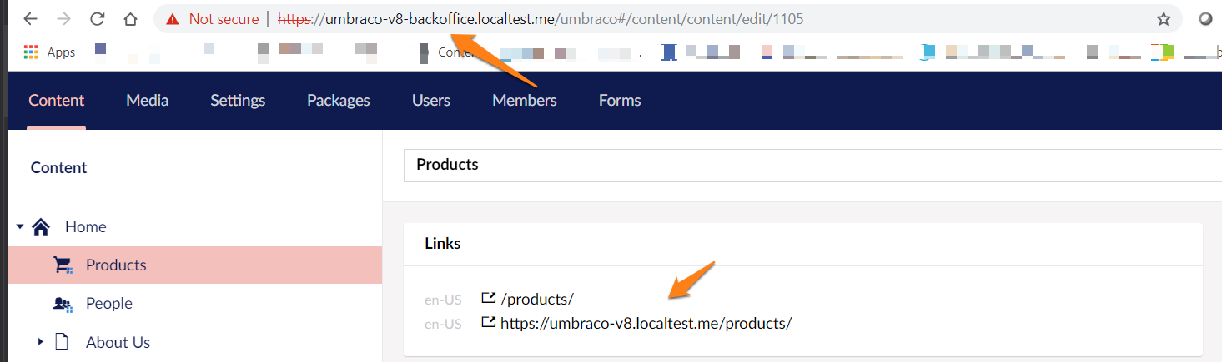This screenshot has height=362, width=1222.
Task: Go to the Users section
Action: pos(430,100)
